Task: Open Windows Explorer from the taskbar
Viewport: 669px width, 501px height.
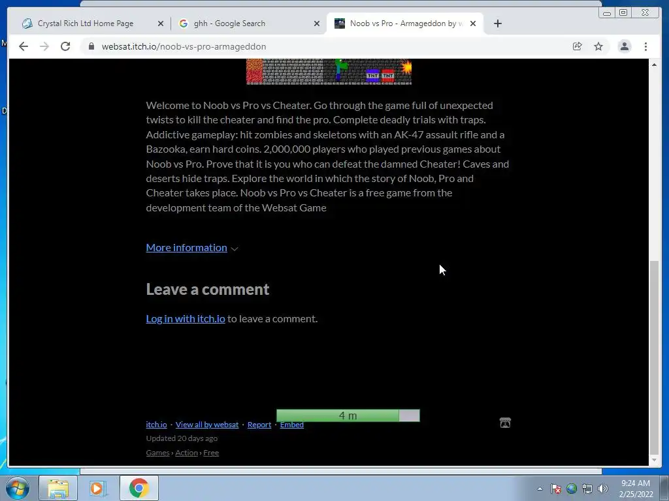Action: pos(58,488)
